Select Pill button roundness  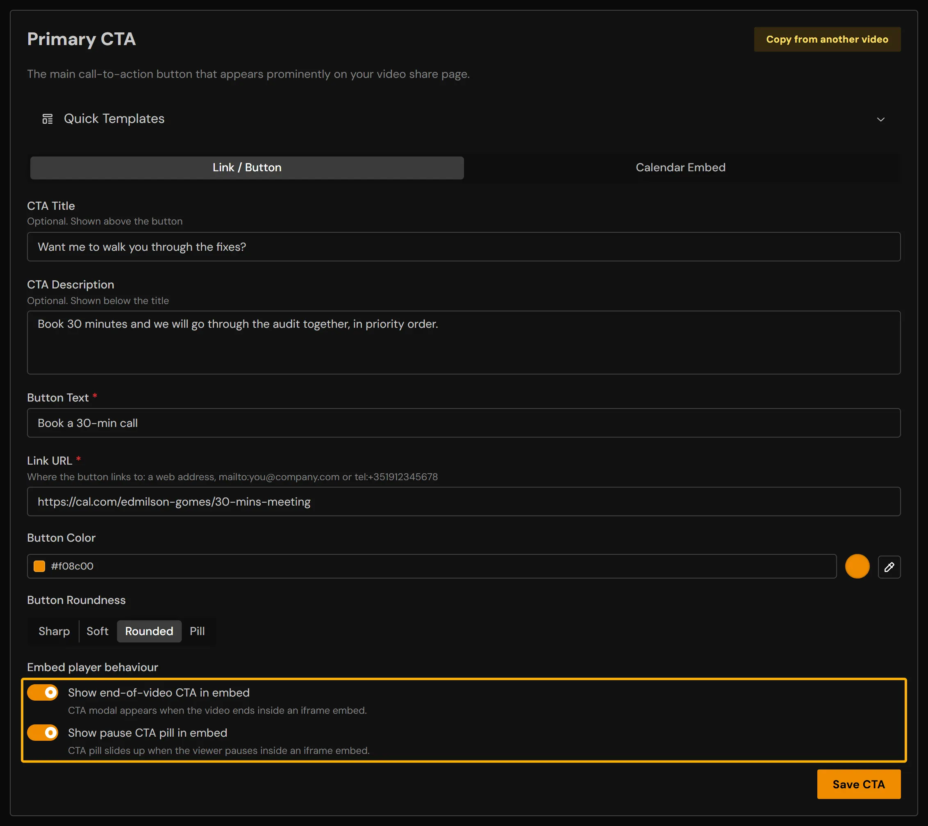[x=197, y=631]
